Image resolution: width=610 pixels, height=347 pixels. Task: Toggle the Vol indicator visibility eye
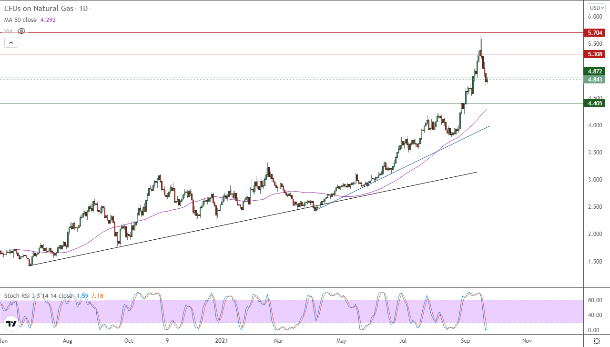point(21,31)
